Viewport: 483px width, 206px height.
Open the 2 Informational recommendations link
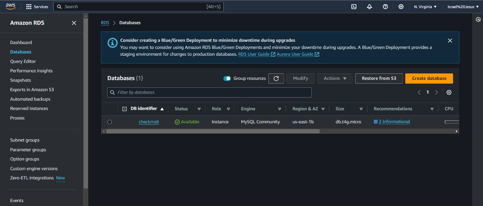[394, 122]
